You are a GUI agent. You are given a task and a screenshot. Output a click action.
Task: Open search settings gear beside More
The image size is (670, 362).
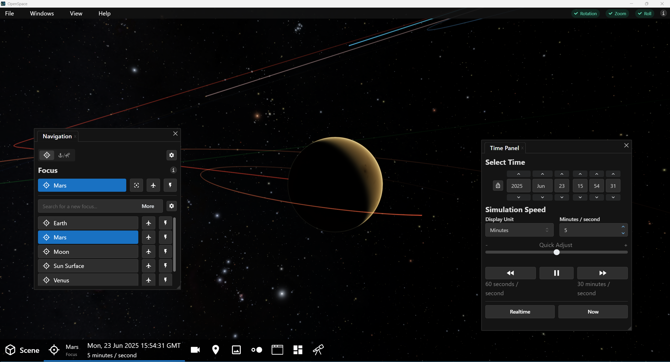pos(172,206)
